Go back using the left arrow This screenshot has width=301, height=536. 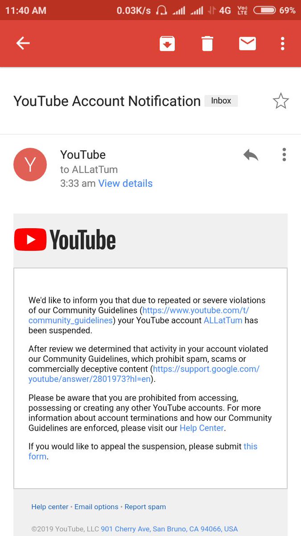coord(23,43)
